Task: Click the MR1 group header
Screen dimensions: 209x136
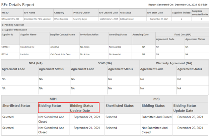Action: (x=53, y=98)
